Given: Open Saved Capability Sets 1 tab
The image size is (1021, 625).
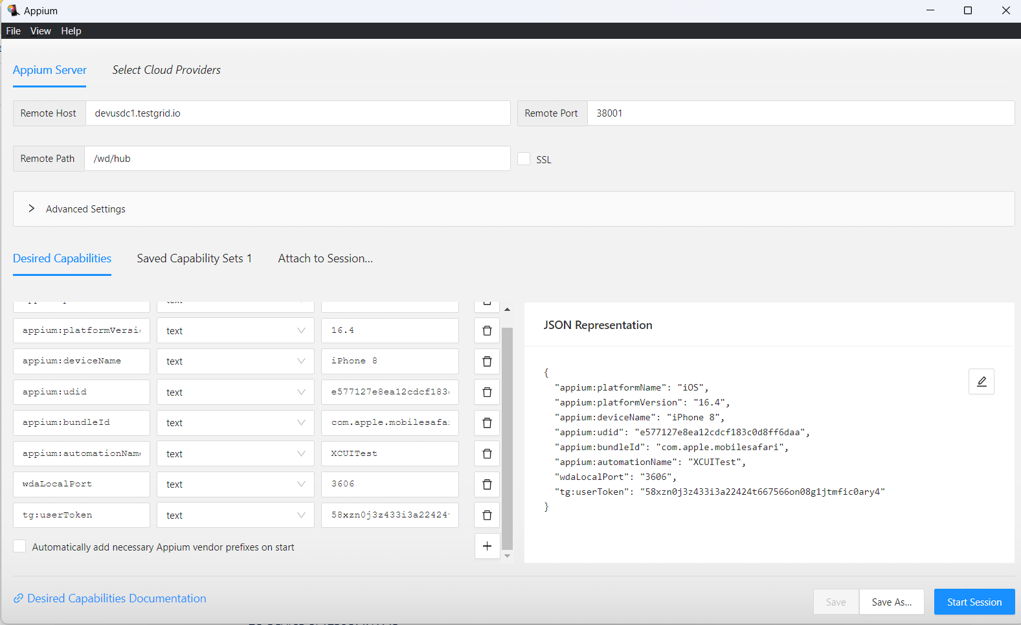Looking at the screenshot, I should click(194, 258).
